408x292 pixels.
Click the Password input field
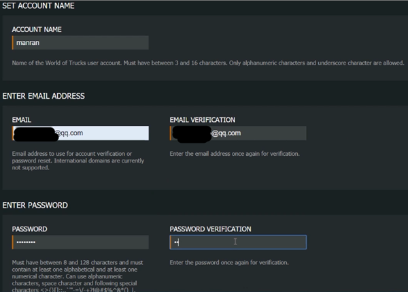(82, 242)
